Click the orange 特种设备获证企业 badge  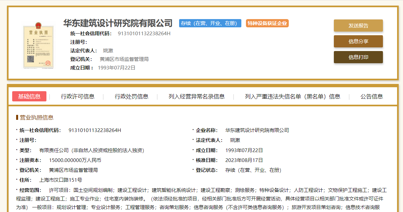point(267,23)
